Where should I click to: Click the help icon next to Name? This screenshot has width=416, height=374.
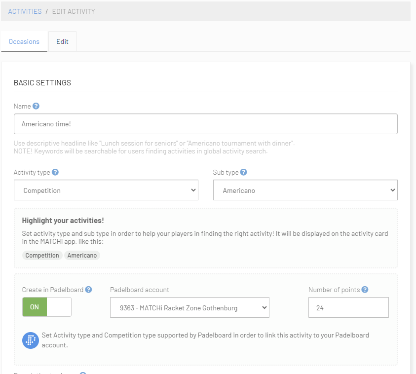[36, 106]
